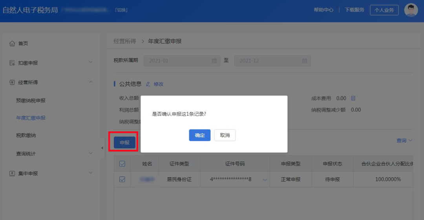
Task: Click the 首页 home icon
Action: pos(12,43)
